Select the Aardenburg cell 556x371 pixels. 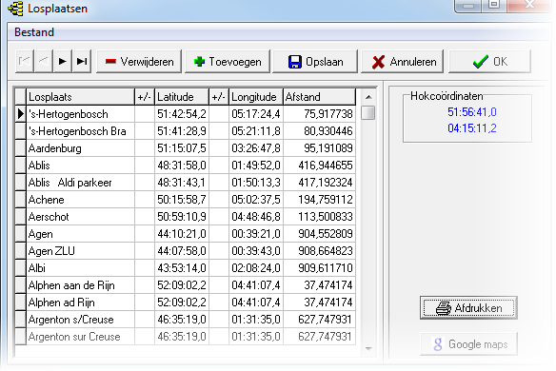[81, 148]
